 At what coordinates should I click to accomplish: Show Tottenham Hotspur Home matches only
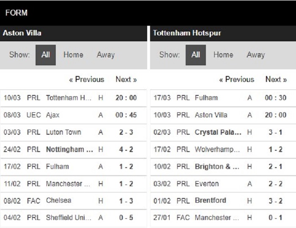click(x=223, y=55)
